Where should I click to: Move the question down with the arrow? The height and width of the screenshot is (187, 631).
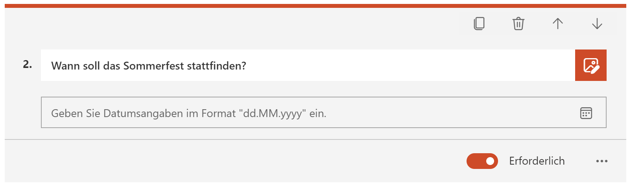(x=597, y=24)
